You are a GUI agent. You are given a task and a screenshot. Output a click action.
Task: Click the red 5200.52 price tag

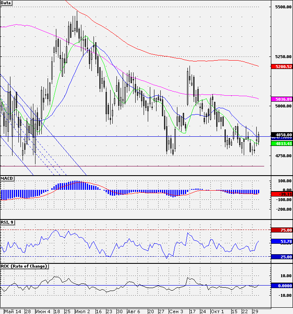(281, 66)
